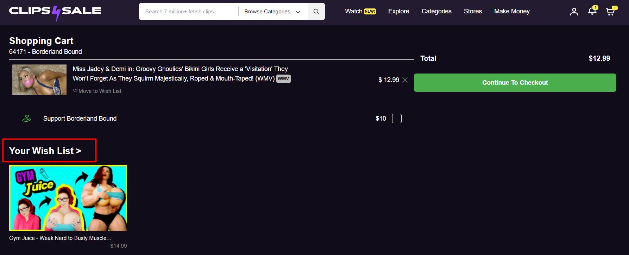Image resolution: width=629 pixels, height=255 pixels.
Task: Open the user account icon
Action: point(574,12)
